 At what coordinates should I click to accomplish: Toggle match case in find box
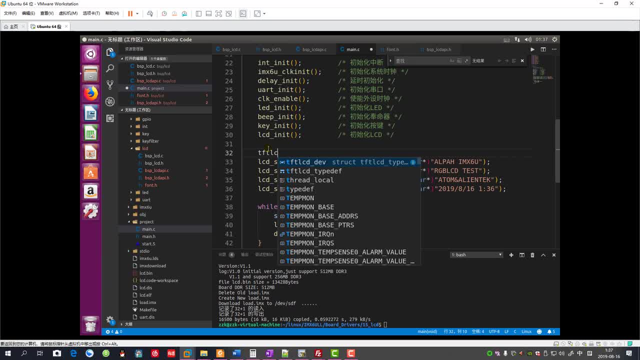(451, 60)
